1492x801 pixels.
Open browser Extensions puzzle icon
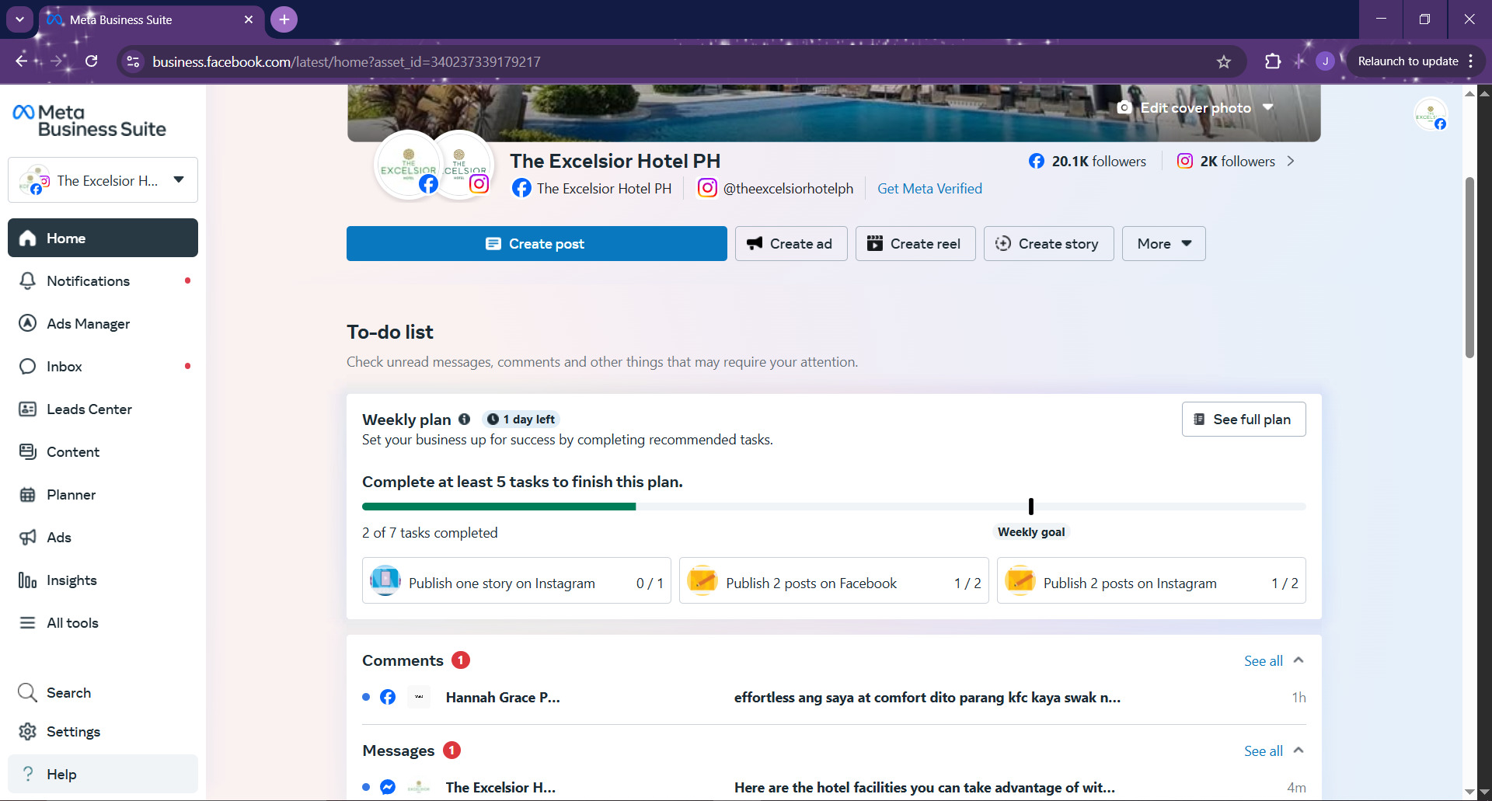click(1273, 61)
